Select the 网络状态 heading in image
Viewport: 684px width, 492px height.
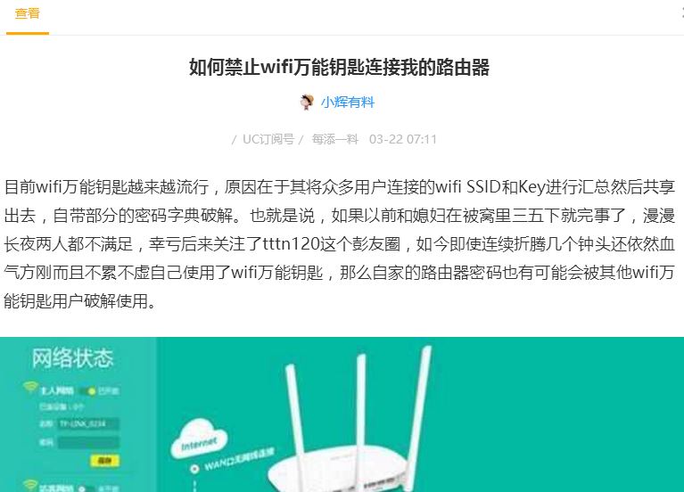(72, 358)
